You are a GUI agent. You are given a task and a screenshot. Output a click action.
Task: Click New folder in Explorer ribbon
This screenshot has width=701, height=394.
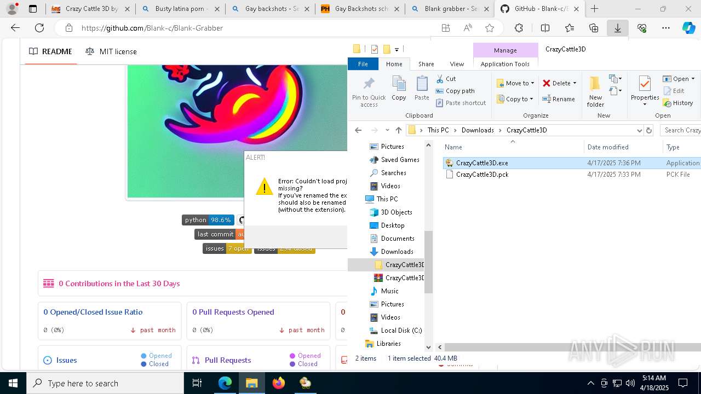(x=595, y=91)
